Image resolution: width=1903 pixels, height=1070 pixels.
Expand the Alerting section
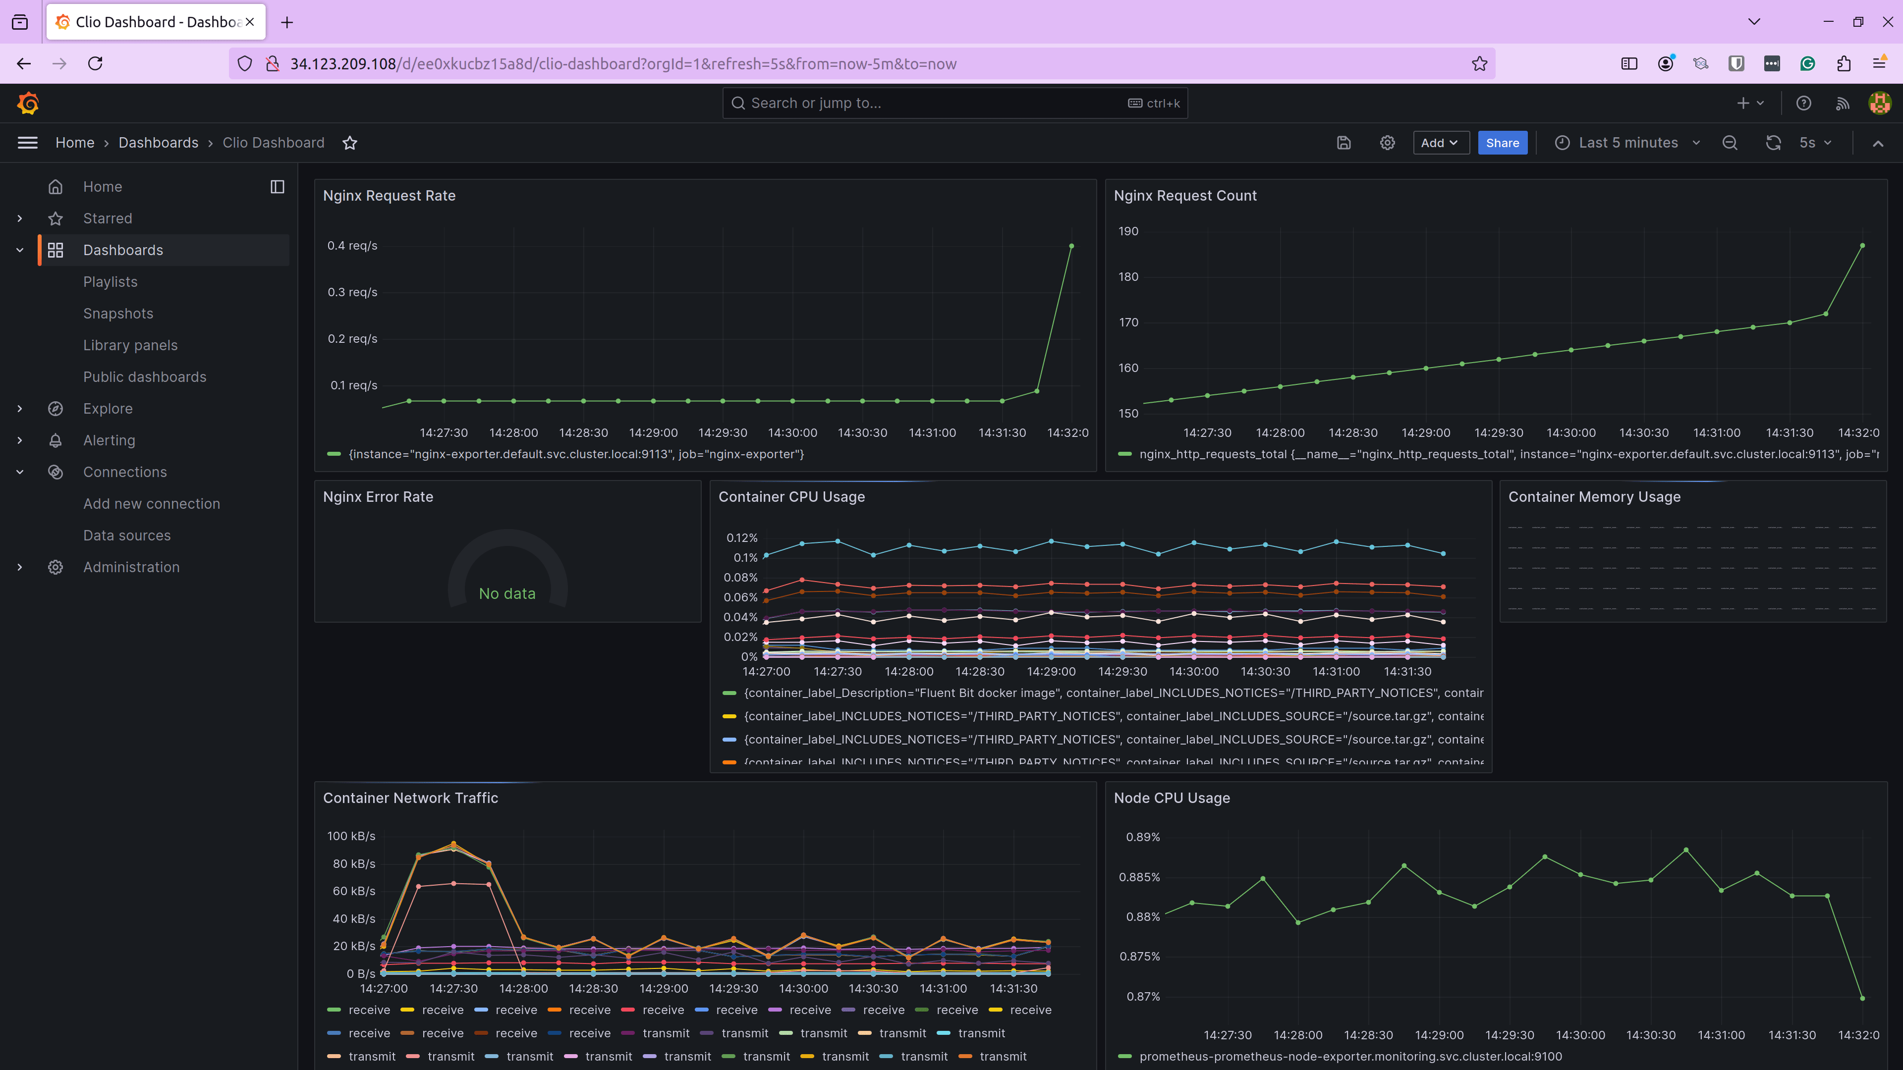tap(19, 440)
